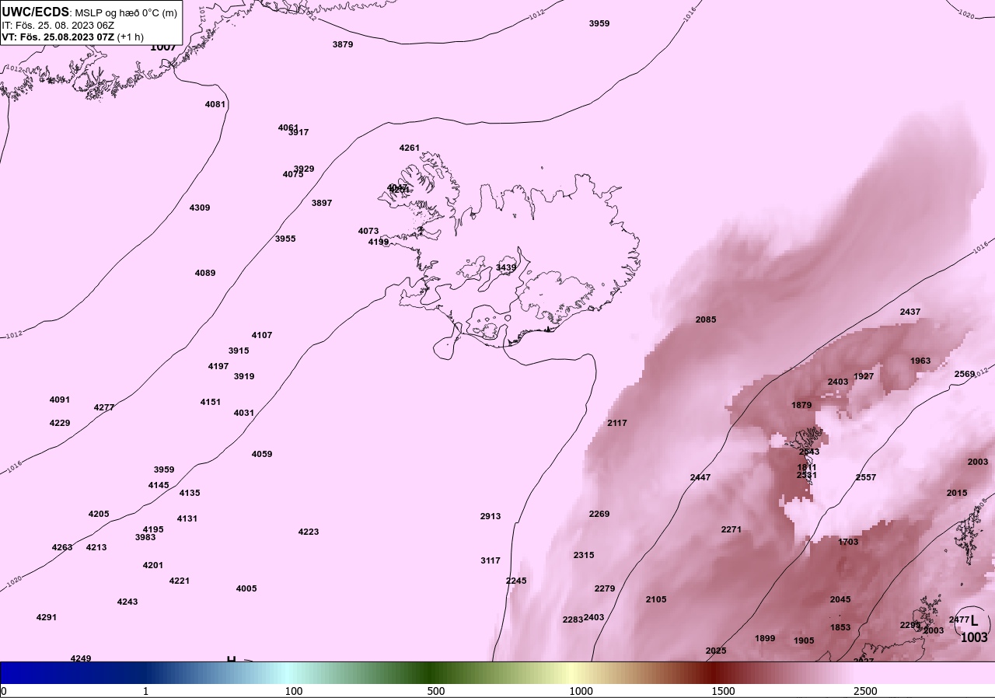Click the L low-pressure marker

pos(974,621)
